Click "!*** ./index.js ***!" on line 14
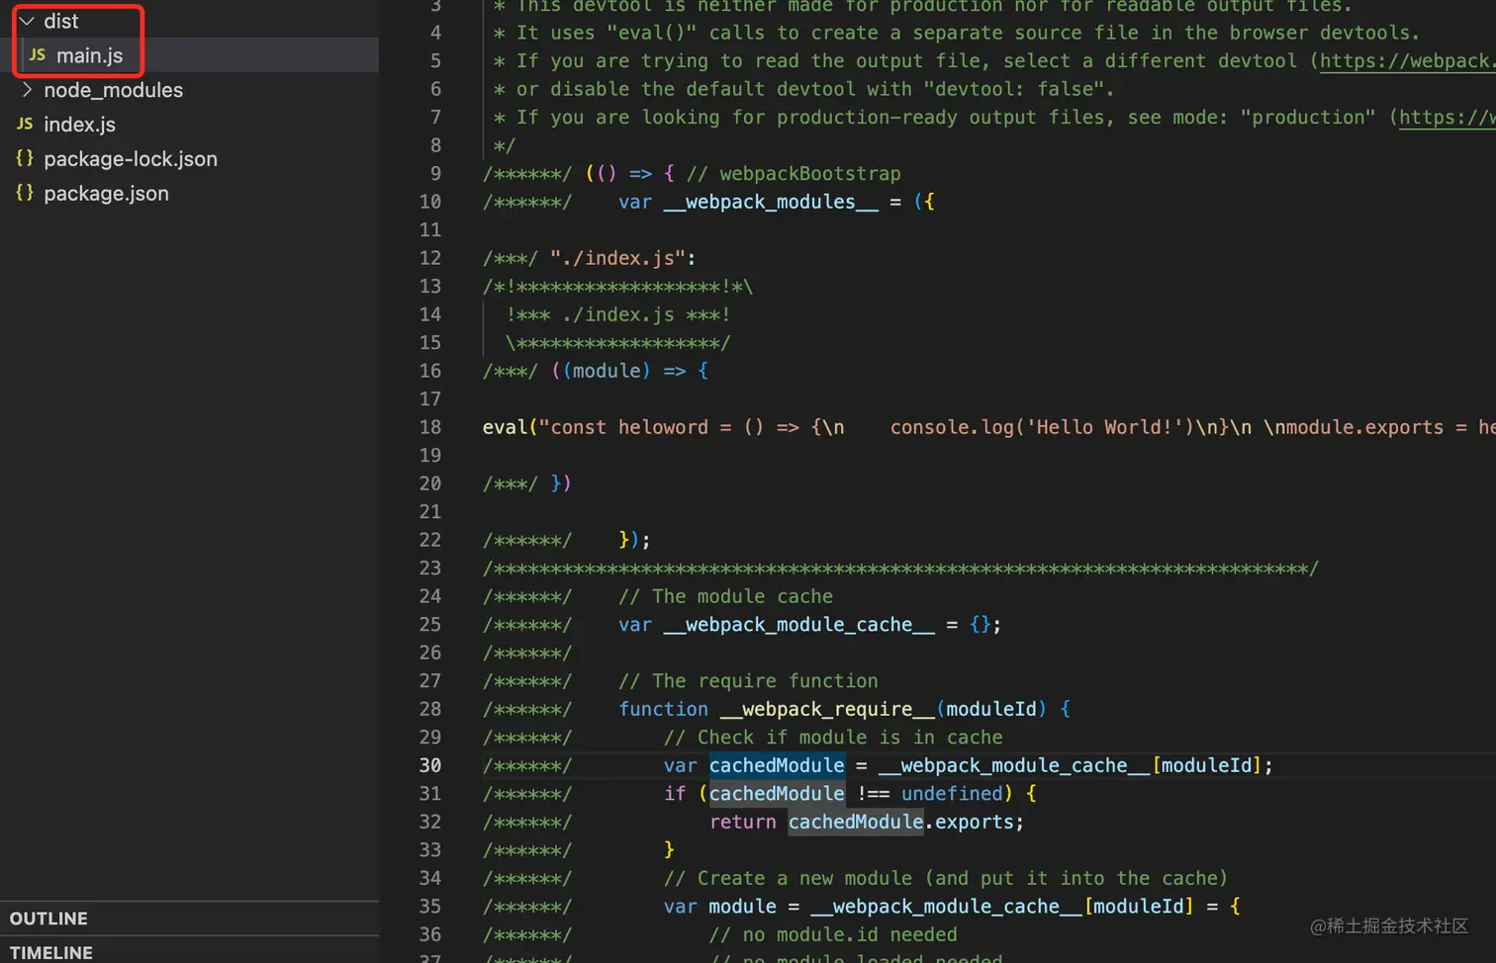This screenshot has height=963, width=1496. (x=617, y=314)
